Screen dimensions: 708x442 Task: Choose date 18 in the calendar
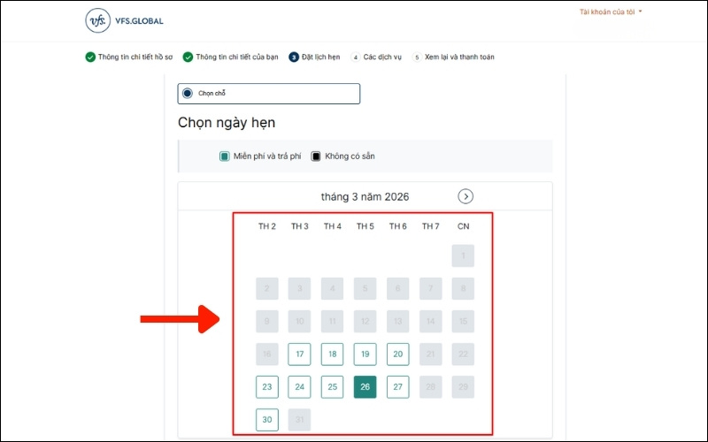[x=332, y=354]
